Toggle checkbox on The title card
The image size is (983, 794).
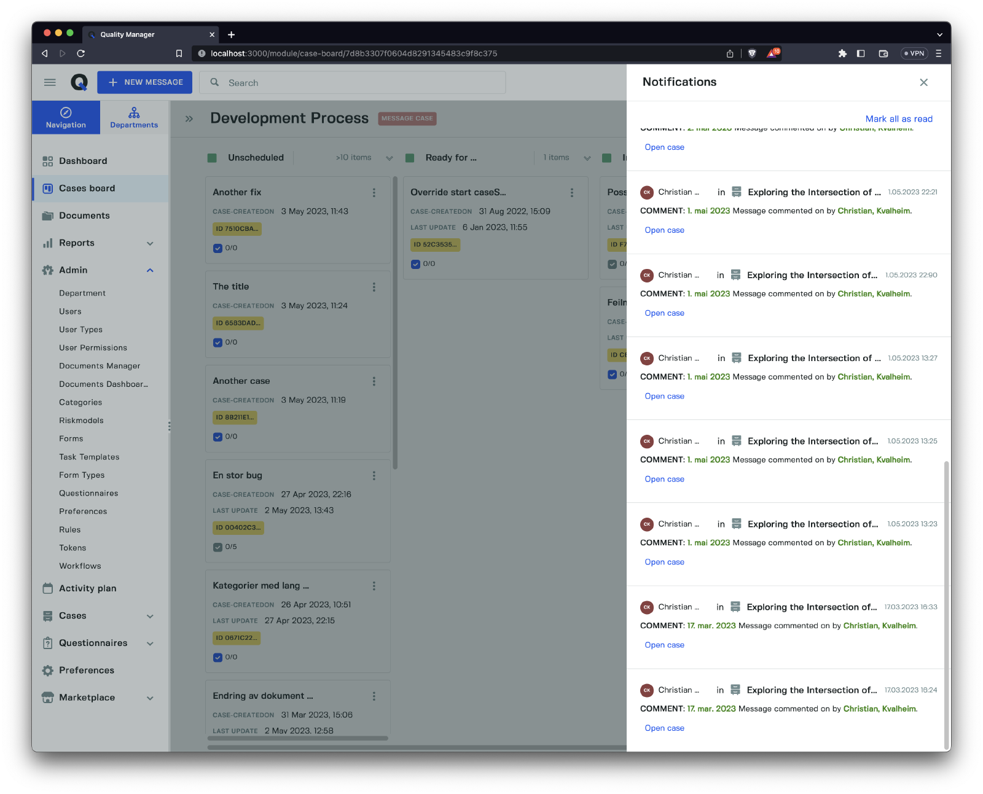pyautogui.click(x=217, y=343)
